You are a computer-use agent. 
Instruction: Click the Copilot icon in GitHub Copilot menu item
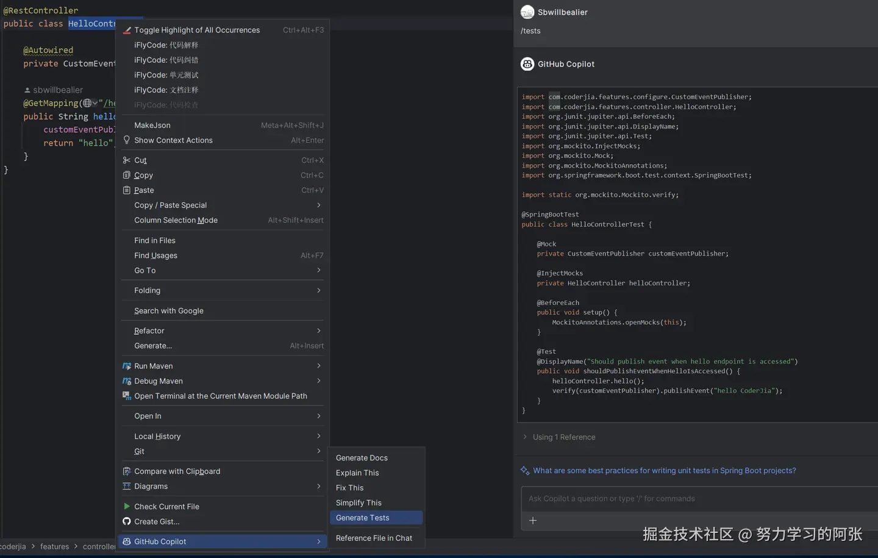click(x=127, y=542)
